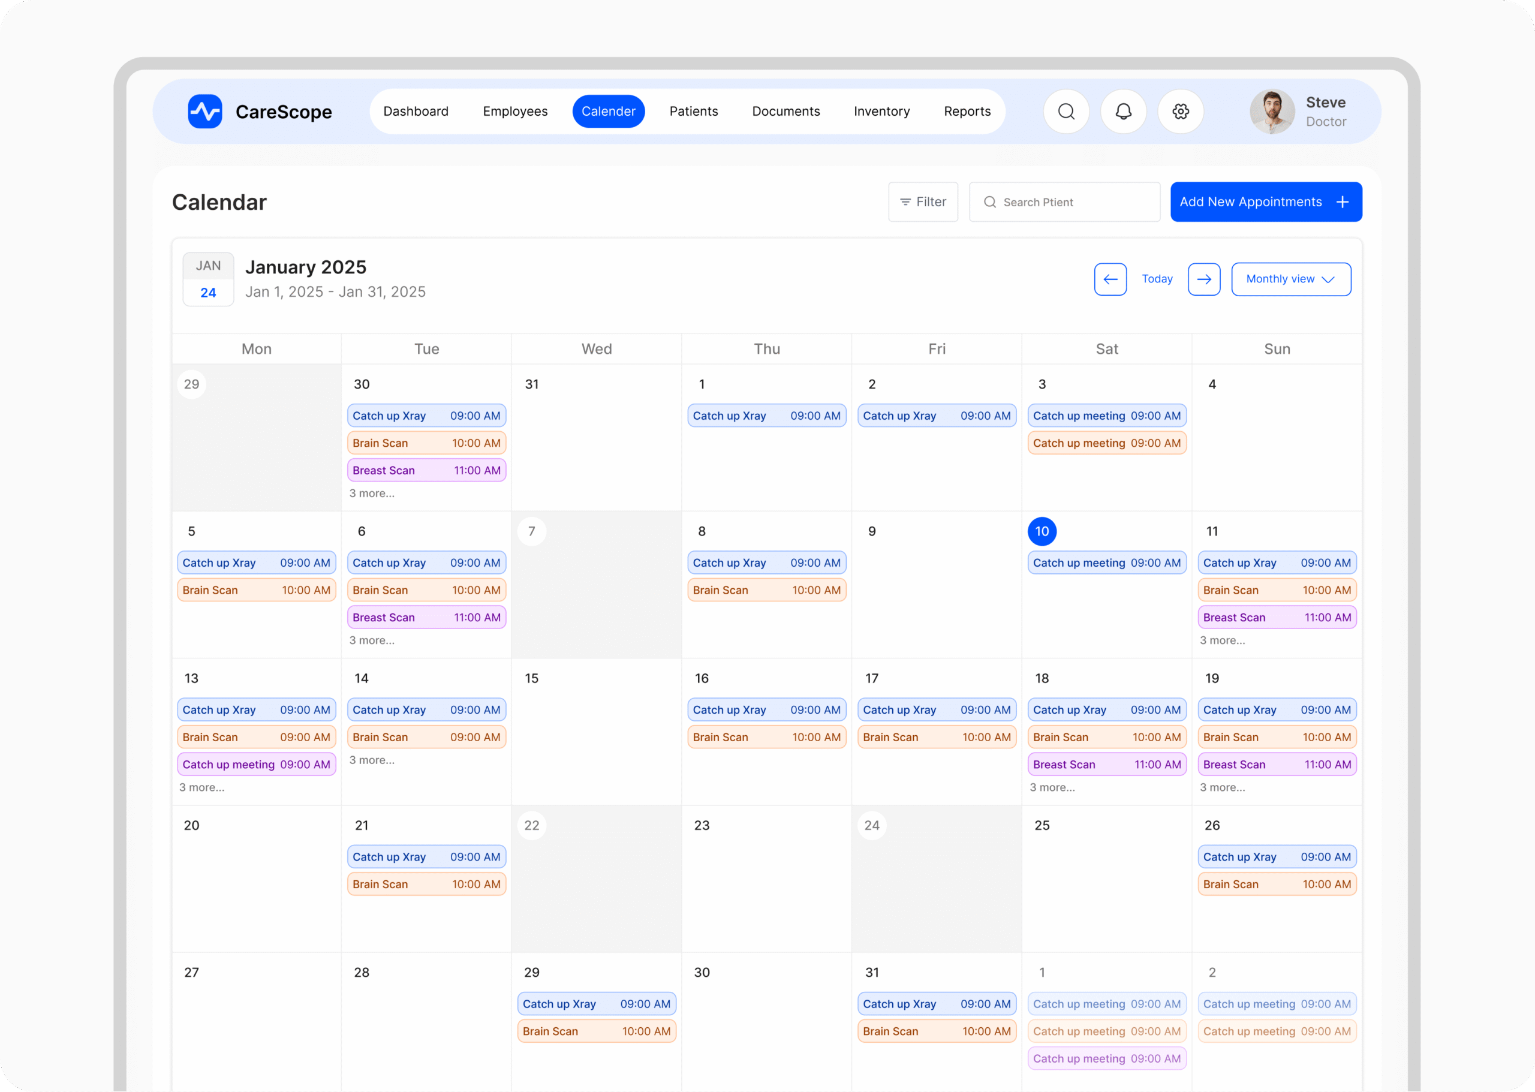Select day cell 23
The width and height of the screenshot is (1535, 1092).
click(766, 879)
